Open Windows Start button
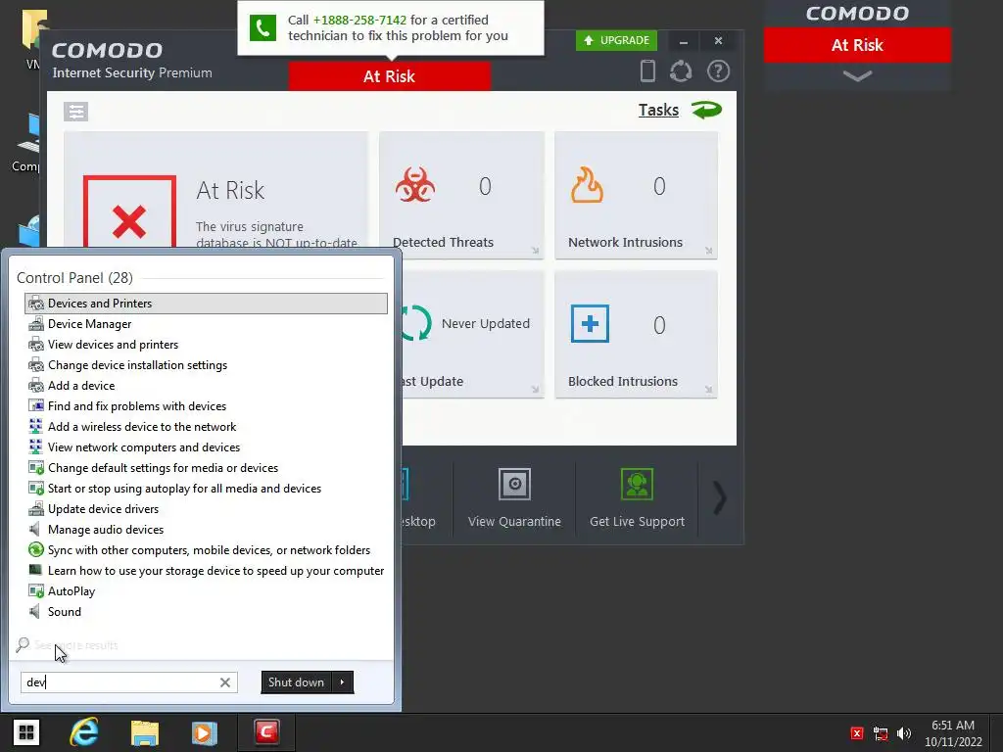Screen dimensions: 1003x752 point(26,732)
